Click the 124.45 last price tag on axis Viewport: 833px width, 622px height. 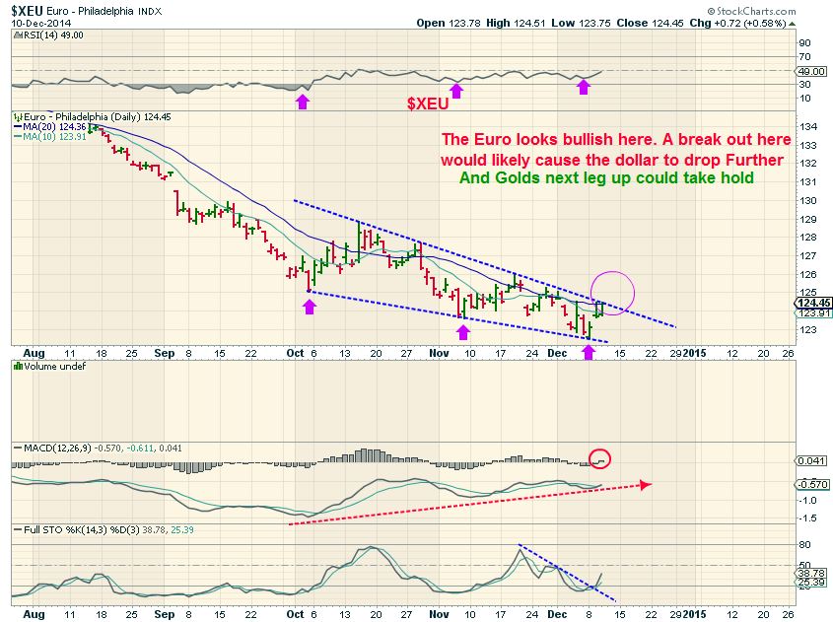pos(813,303)
